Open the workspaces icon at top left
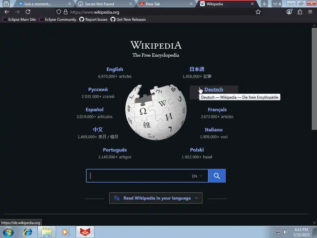This screenshot has width=317, height=238. click(x=6, y=4)
